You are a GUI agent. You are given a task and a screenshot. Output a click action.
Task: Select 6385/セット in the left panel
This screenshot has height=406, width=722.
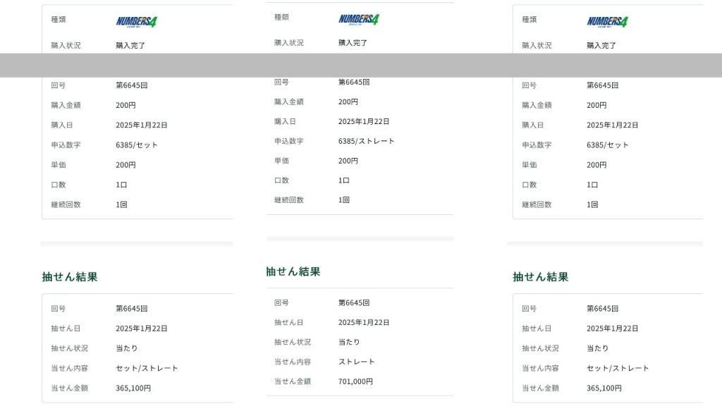coord(137,145)
